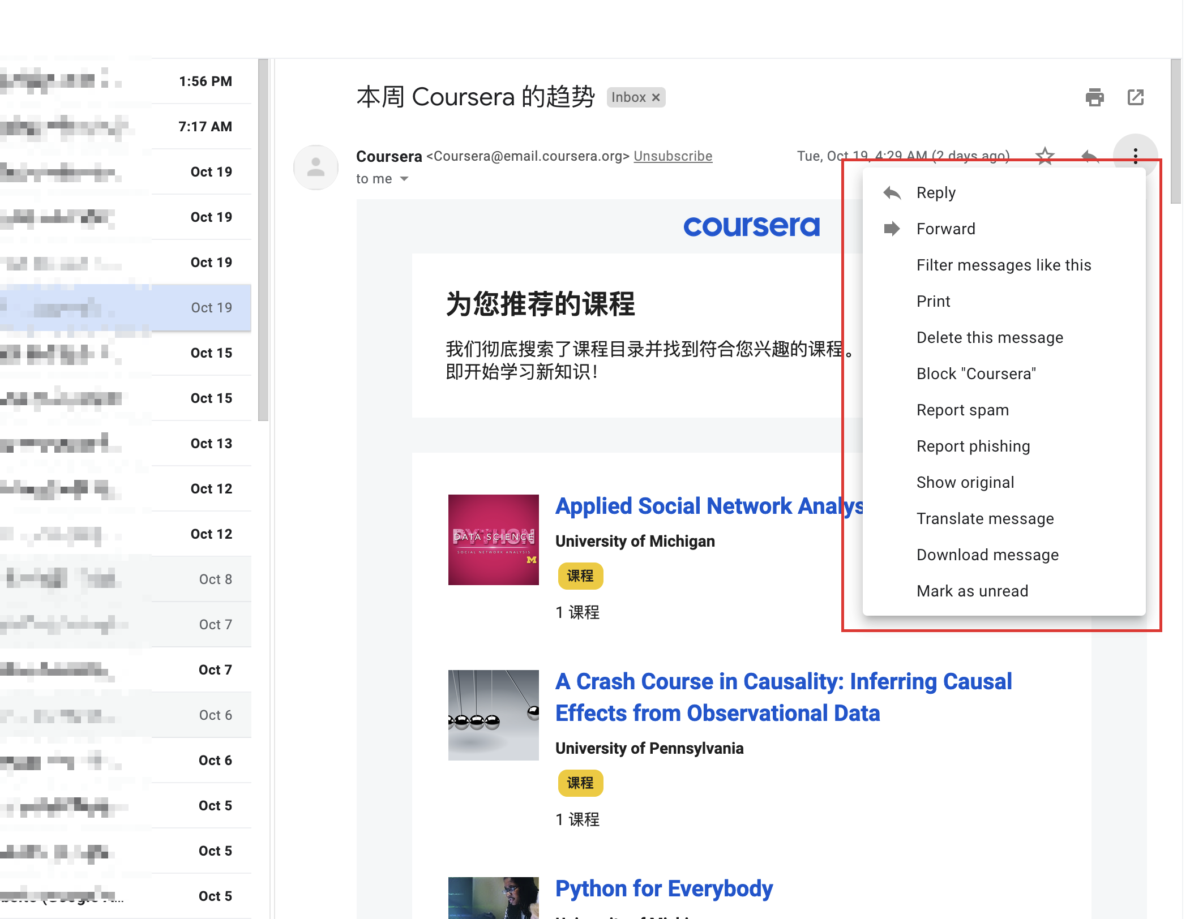
Task: Expand the 'to me' recipient details
Action: 404,179
